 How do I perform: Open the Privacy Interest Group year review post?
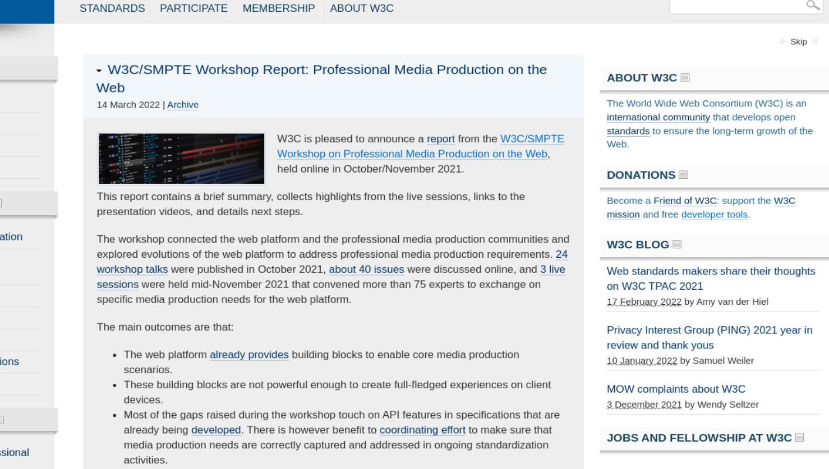pos(710,337)
